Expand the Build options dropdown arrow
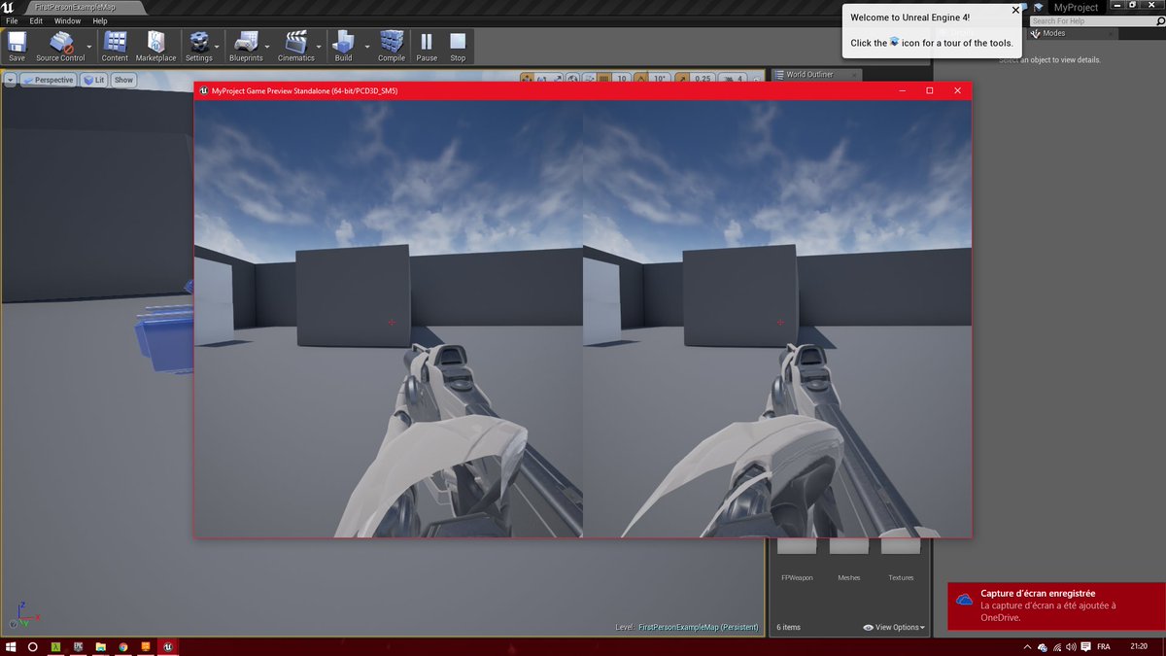 click(x=368, y=46)
